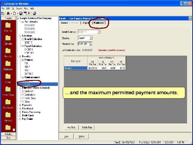This screenshot has height=145, width=193.
Task: Click the Add Rate button
Action: click(x=71, y=127)
